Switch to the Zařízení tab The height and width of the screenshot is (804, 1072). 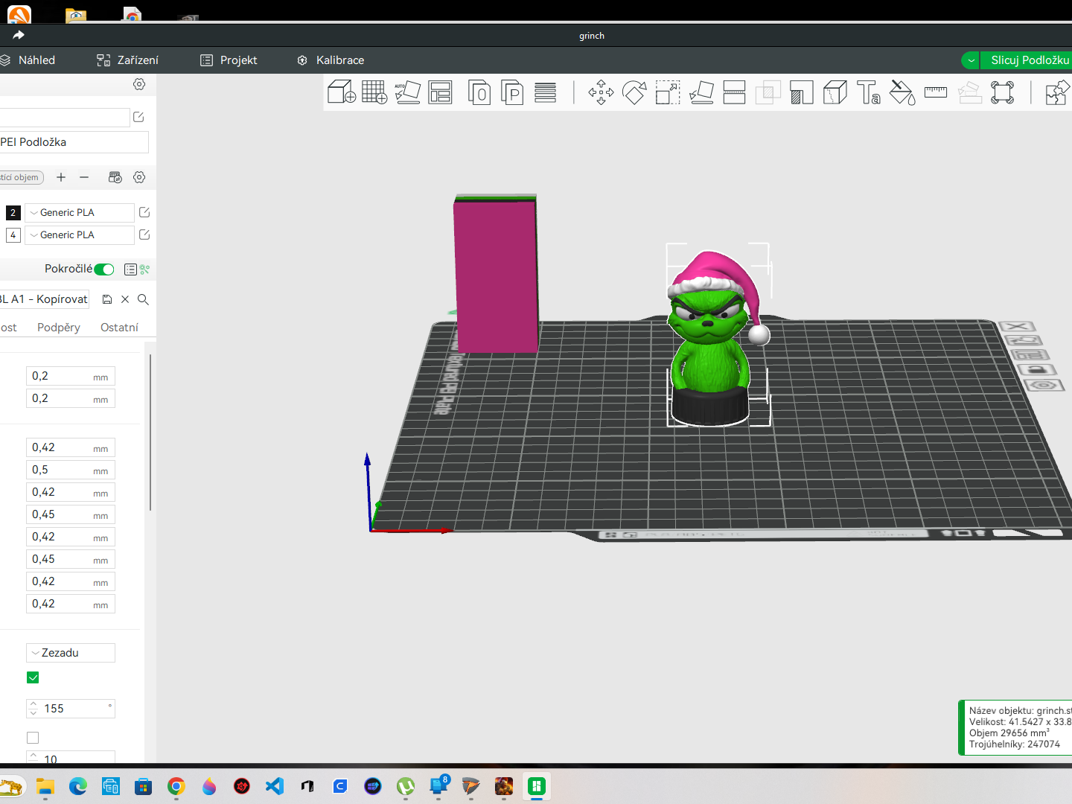click(127, 60)
